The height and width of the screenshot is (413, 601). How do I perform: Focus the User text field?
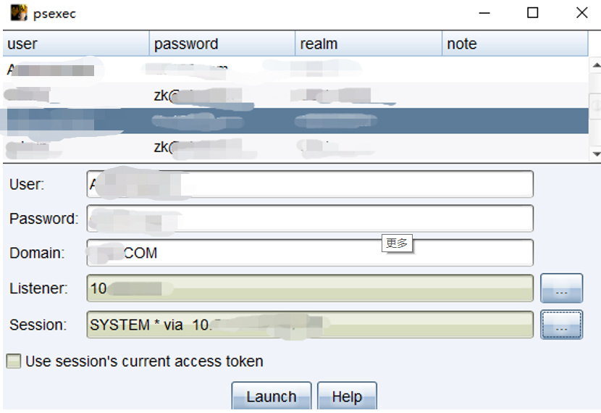click(310, 184)
